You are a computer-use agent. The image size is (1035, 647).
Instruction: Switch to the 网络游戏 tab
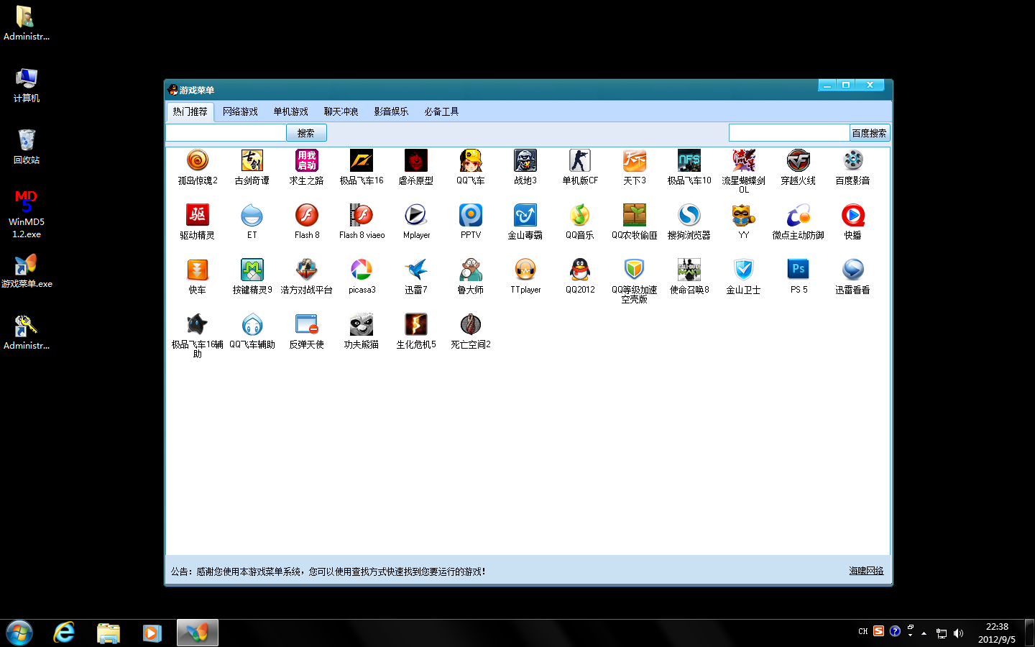tap(240, 111)
